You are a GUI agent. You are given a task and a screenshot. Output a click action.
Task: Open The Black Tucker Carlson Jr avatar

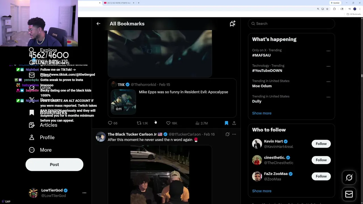click(x=101, y=137)
